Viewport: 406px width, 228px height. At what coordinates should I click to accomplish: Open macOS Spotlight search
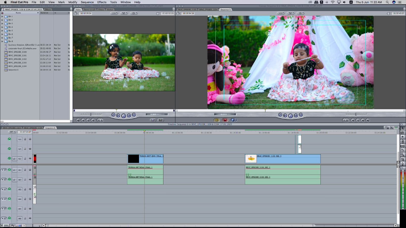point(387,2)
